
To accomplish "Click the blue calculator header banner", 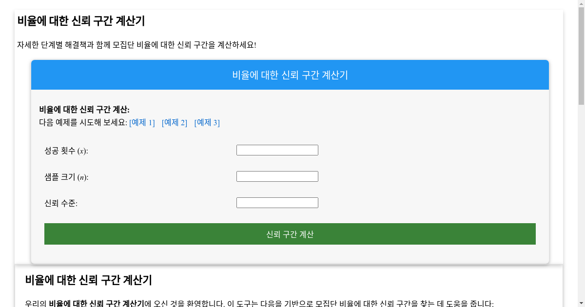I will click(x=290, y=75).
